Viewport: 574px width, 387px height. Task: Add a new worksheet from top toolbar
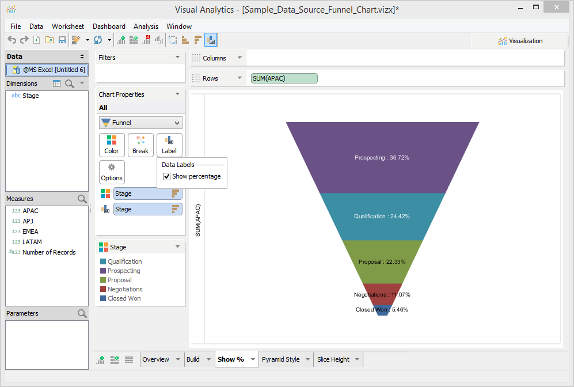coord(121,40)
